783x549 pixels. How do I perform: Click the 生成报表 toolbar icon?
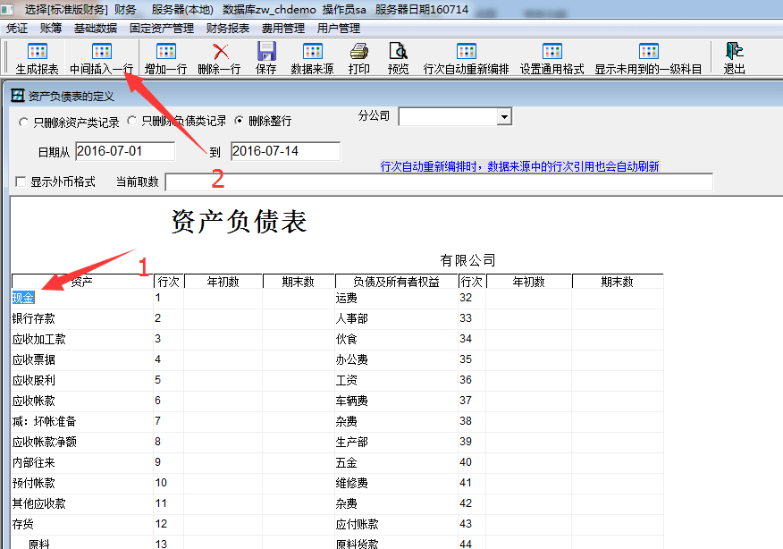click(x=38, y=52)
